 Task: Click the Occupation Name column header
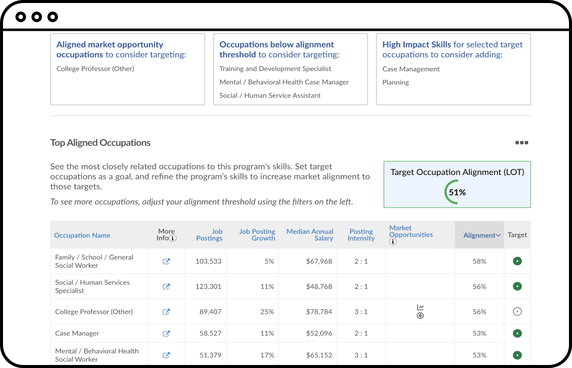(x=82, y=235)
